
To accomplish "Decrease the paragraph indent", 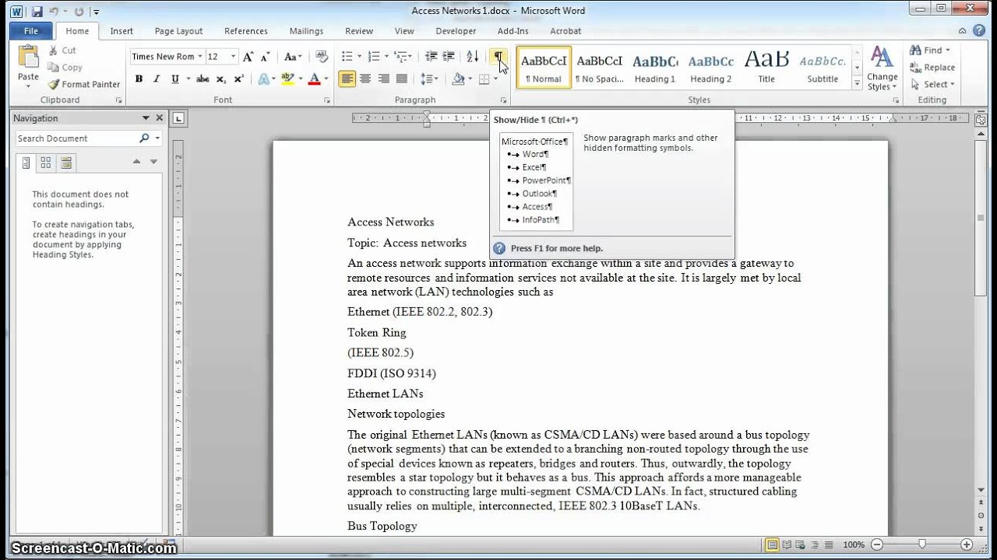I will click(431, 57).
